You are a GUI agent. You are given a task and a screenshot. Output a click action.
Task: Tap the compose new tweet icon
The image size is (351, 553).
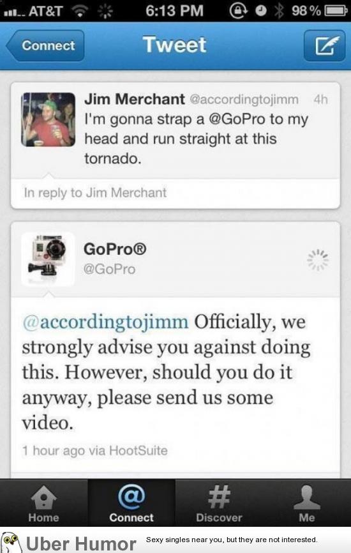click(324, 45)
